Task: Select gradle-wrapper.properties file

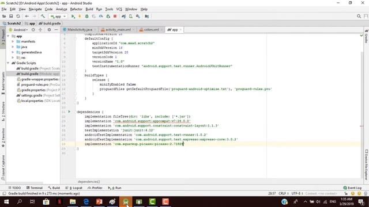Action: tap(38, 79)
